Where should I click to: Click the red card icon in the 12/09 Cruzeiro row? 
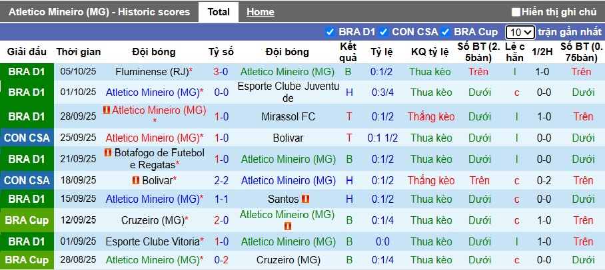click(287, 226)
